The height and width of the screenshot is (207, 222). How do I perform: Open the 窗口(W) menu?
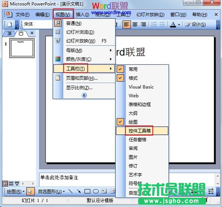[x=178, y=14]
